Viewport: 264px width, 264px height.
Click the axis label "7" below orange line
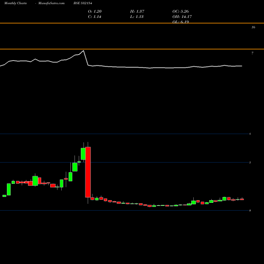point(252,53)
